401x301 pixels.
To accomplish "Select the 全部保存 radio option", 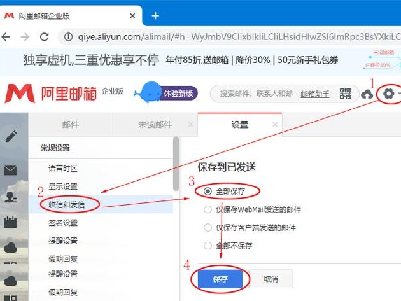I will point(208,191).
